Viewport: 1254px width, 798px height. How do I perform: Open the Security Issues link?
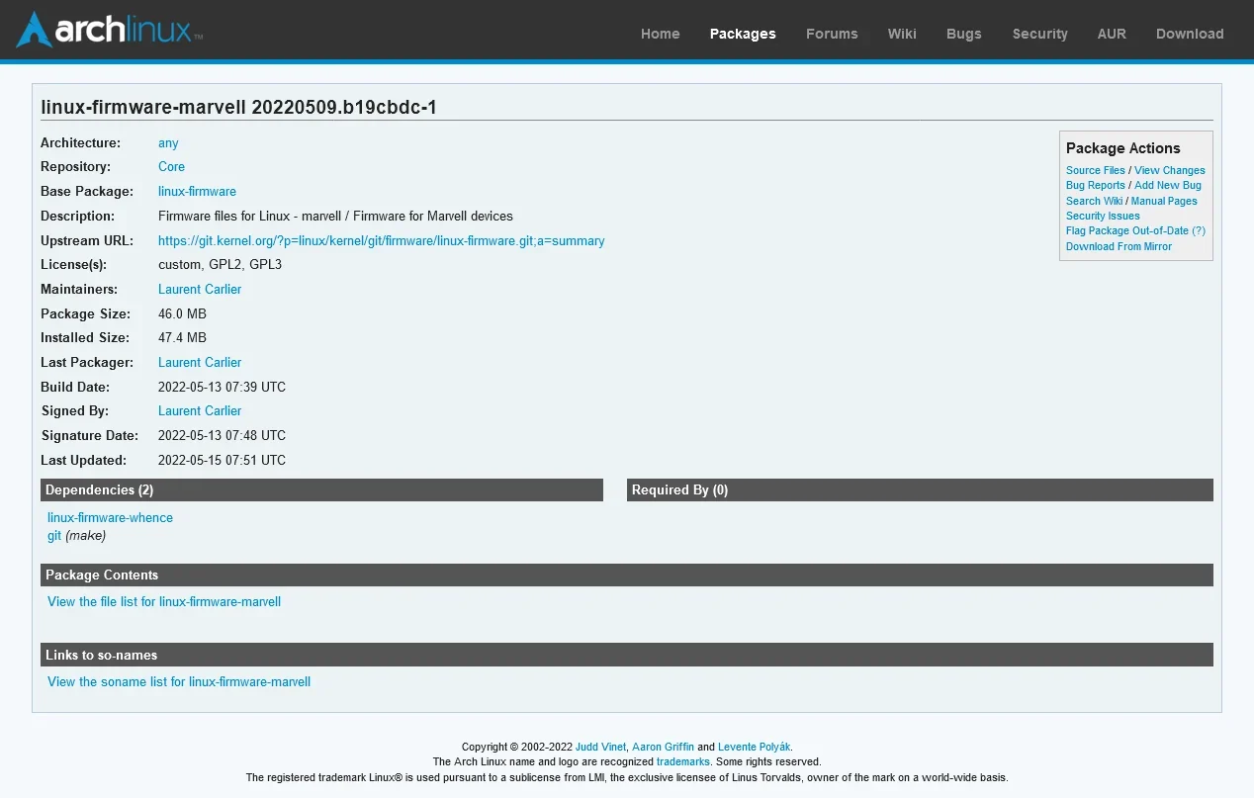(1103, 217)
